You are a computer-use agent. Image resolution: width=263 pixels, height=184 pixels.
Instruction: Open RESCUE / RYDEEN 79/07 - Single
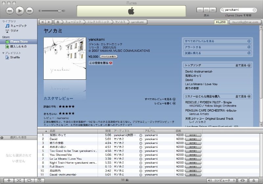(x=208, y=102)
